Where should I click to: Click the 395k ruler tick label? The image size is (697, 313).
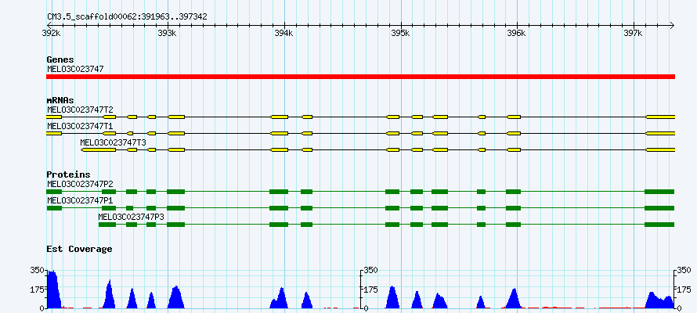tap(400, 34)
